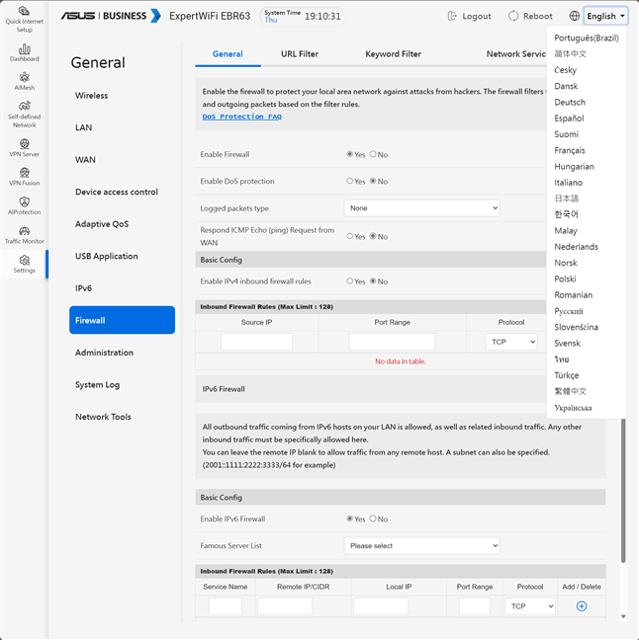Expand the Logged packets type dropdown
This screenshot has width=639, height=640.
point(421,208)
